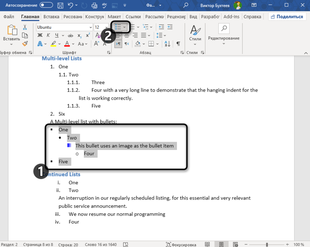310x247 pixels.
Task: Expand the numbering list dropdown arrow
Action: point(138,27)
